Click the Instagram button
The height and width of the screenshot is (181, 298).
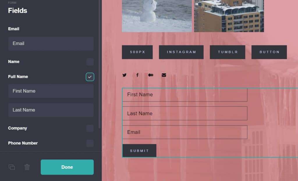coord(181,52)
